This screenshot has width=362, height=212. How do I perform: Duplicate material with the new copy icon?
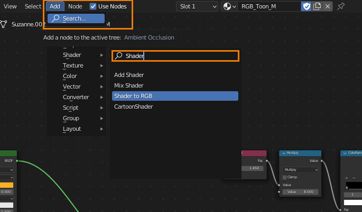(317, 6)
